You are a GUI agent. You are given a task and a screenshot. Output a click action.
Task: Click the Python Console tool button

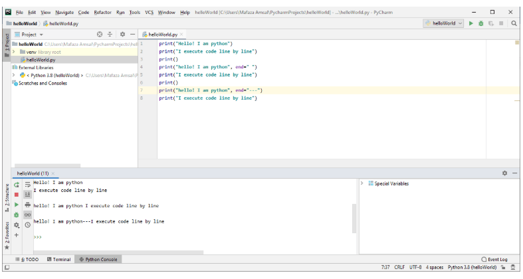tap(98, 259)
